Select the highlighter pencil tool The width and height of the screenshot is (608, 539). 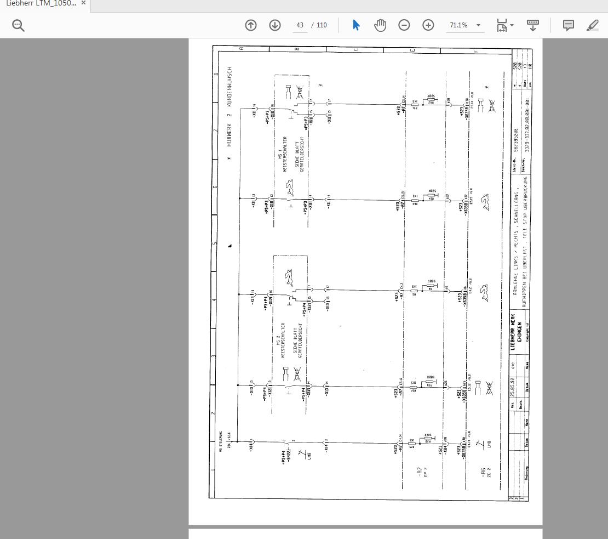tap(593, 25)
